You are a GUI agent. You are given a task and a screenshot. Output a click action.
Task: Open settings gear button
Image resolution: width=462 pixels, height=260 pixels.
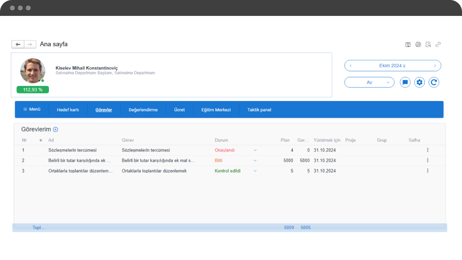tap(419, 82)
